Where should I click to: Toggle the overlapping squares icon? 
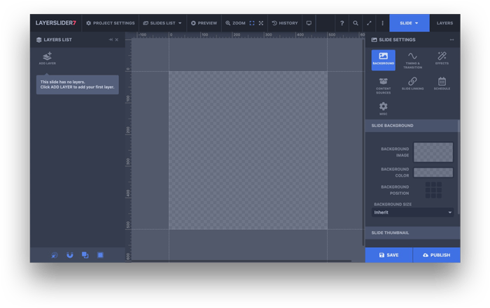point(85,255)
